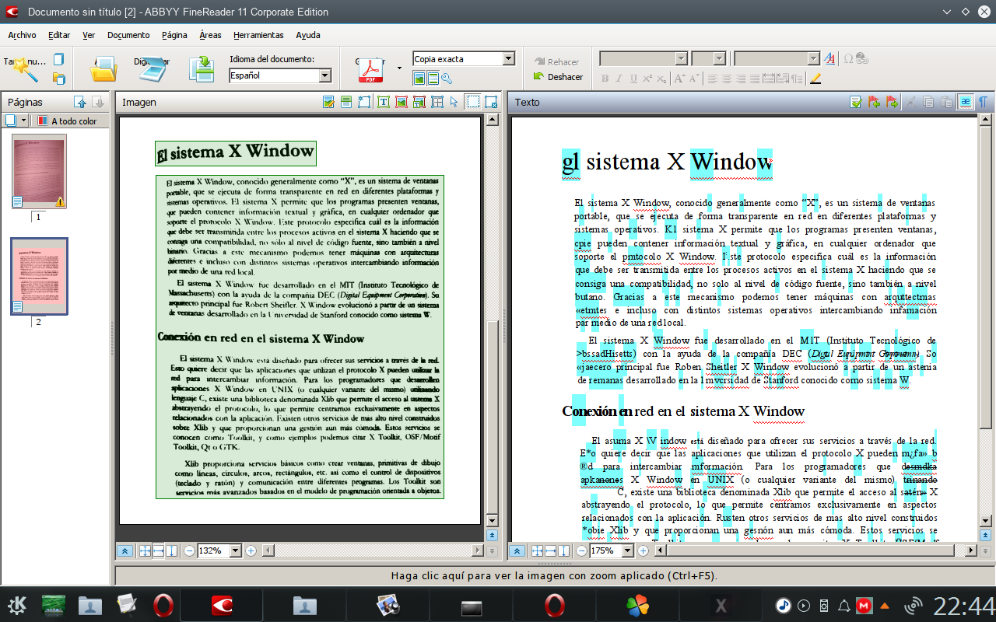The image size is (996, 622).
Task: Open the font name dropdown
Action: pyautogui.click(x=682, y=58)
